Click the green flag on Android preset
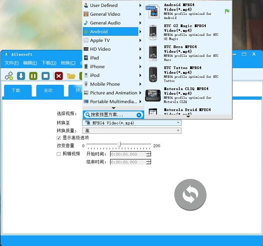 227,11
